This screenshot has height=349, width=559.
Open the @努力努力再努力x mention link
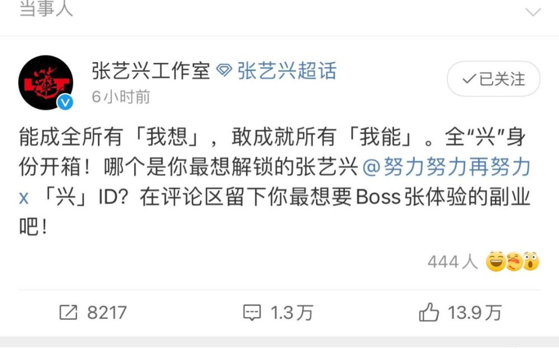click(x=274, y=181)
